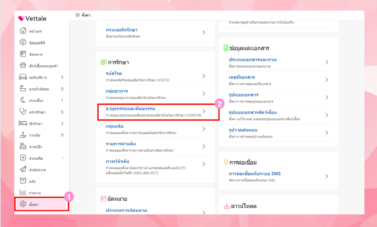Open สัตว์เลี้ยงและลูกค้า menu item
The width and height of the screenshot is (377, 227).
43,66
